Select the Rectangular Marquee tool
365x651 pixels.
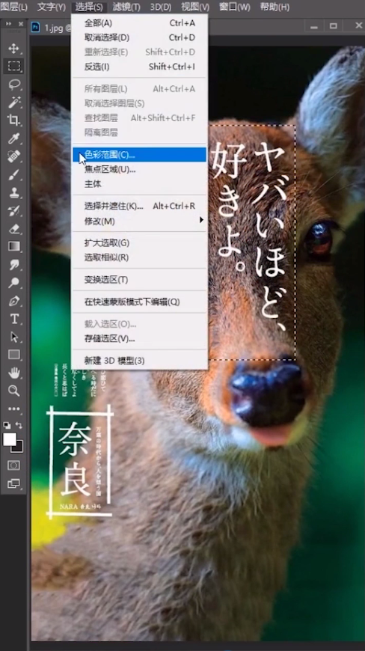[x=13, y=66]
